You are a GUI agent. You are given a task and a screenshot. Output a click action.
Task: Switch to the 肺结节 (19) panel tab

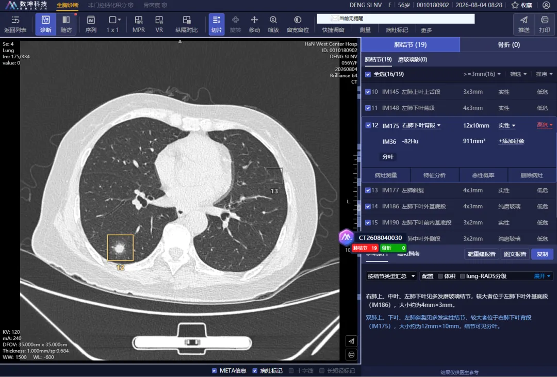(411, 44)
